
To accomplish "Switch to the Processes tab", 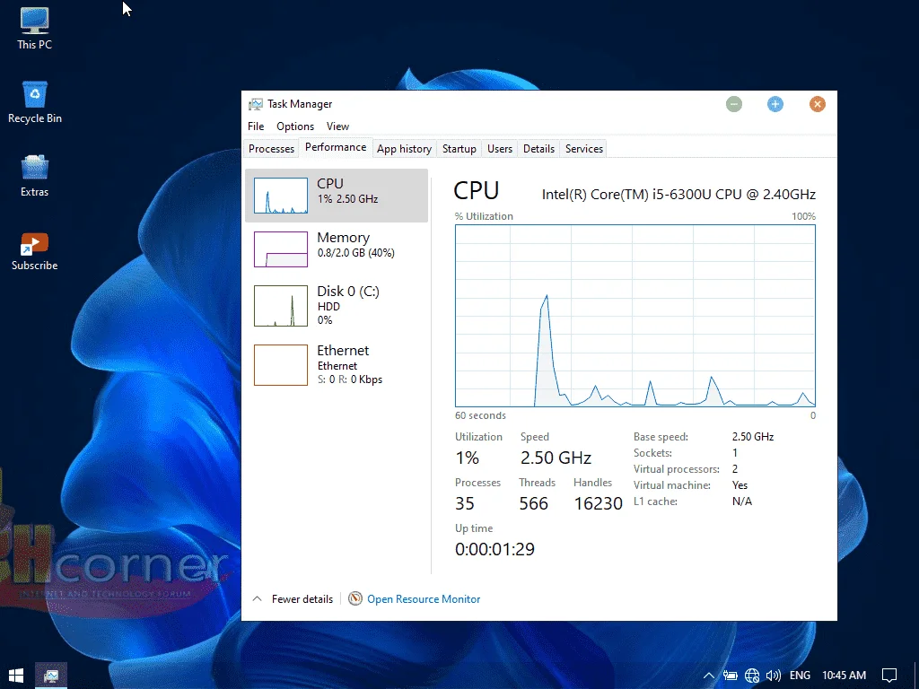I will [x=271, y=149].
